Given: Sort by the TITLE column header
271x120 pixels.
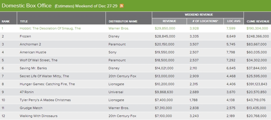Looking at the screenshot, I should point(24,22).
